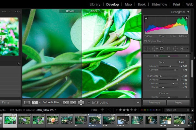The height and width of the screenshot is (130, 196).
Task: Copy Before settings to After
Action: coord(66,103)
